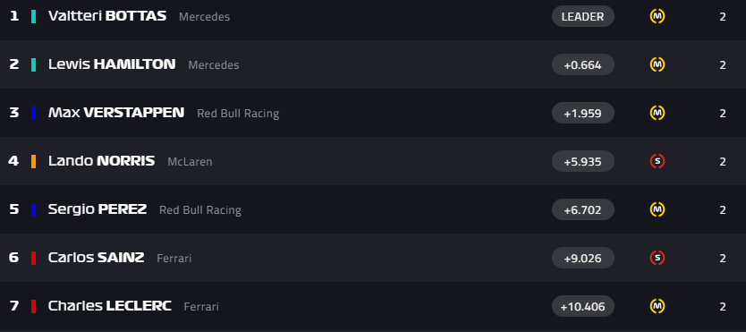Image resolution: width=746 pixels, height=332 pixels.
Task: Click the LEADER badge for Bottas
Action: [x=583, y=17]
